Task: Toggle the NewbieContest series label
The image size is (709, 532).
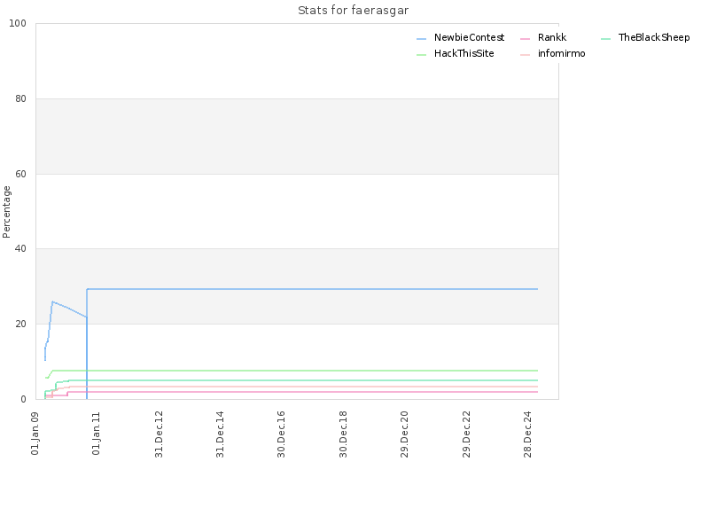Action: click(469, 37)
